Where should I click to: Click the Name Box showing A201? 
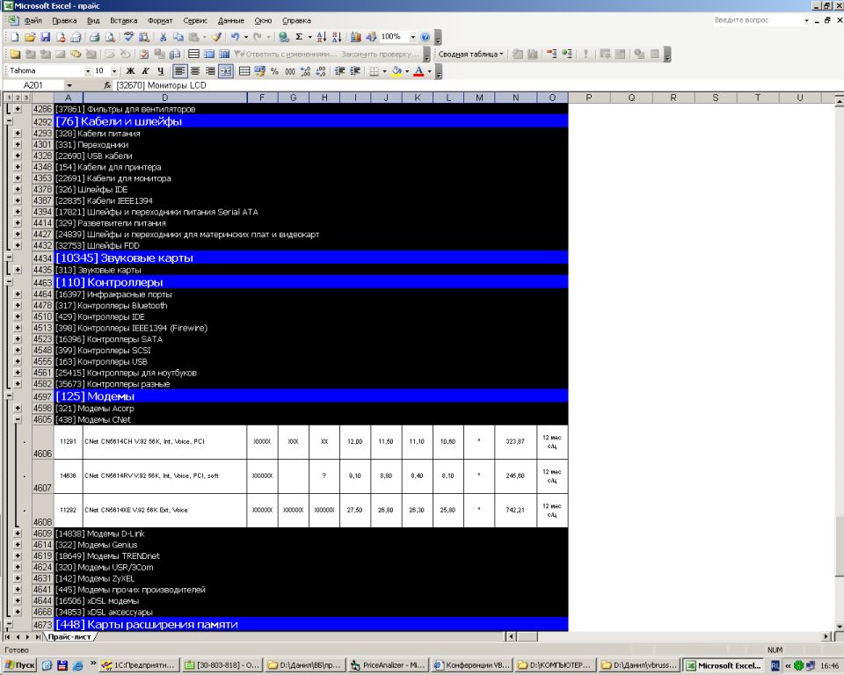pos(35,85)
